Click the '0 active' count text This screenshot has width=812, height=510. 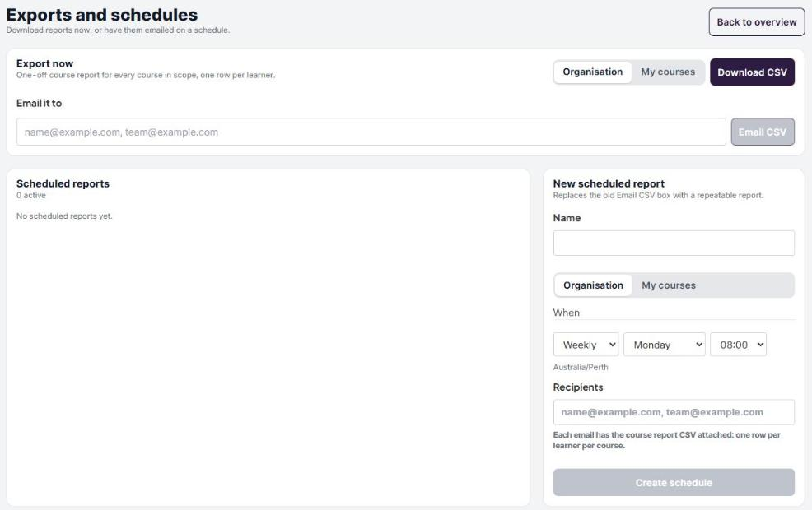click(31, 196)
